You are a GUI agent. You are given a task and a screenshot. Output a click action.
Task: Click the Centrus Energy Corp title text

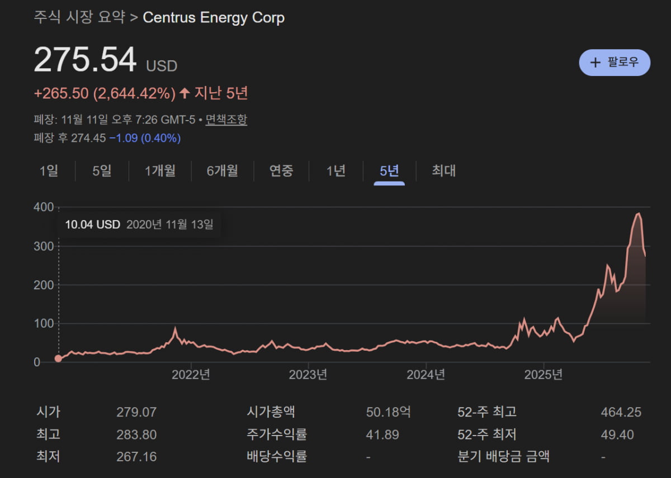click(214, 17)
